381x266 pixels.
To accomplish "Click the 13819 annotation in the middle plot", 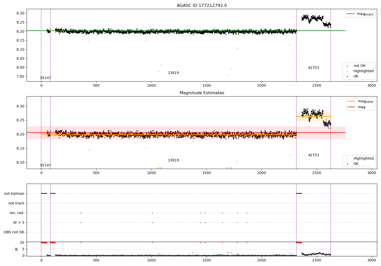I will pos(173,160).
